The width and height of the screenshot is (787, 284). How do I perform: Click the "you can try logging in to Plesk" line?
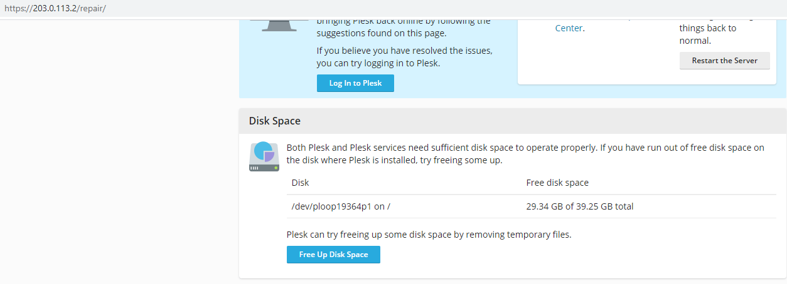[378, 63]
